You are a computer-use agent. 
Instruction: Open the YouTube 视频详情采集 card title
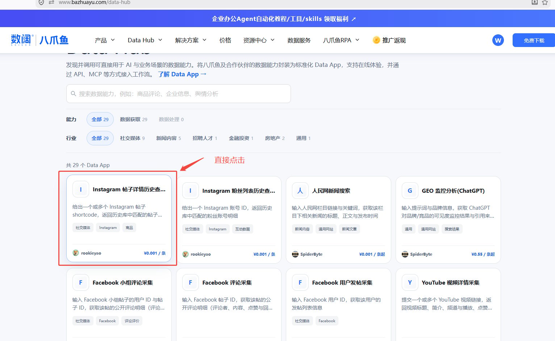451,282
